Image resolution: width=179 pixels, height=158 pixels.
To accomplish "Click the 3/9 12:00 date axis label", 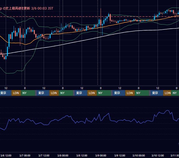I will tap(120, 155).
